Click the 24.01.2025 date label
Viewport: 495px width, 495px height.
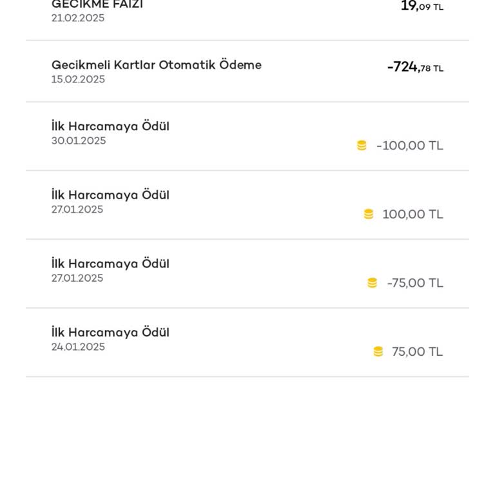78,347
